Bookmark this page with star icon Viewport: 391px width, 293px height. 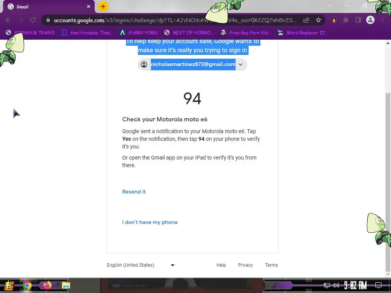coord(318,20)
